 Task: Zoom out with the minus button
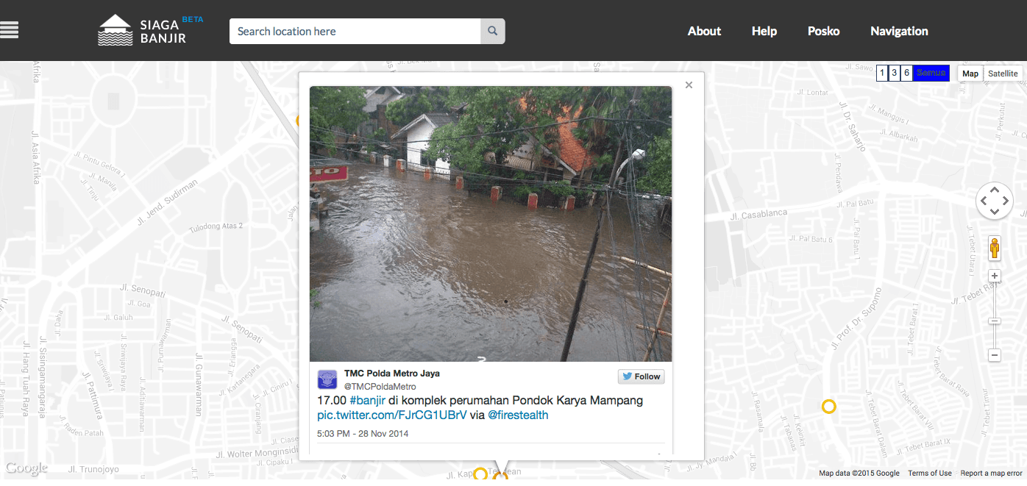click(x=995, y=355)
